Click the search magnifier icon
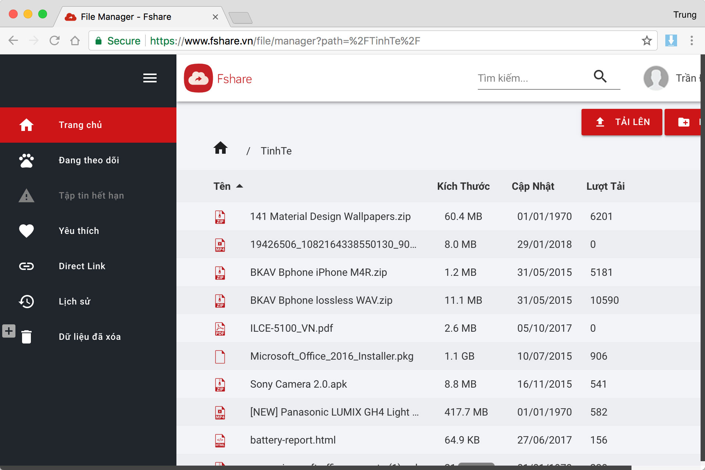This screenshot has width=705, height=470. (x=600, y=76)
